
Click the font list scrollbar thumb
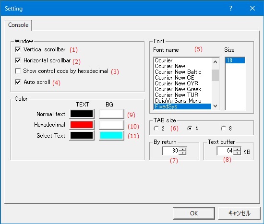[215, 75]
